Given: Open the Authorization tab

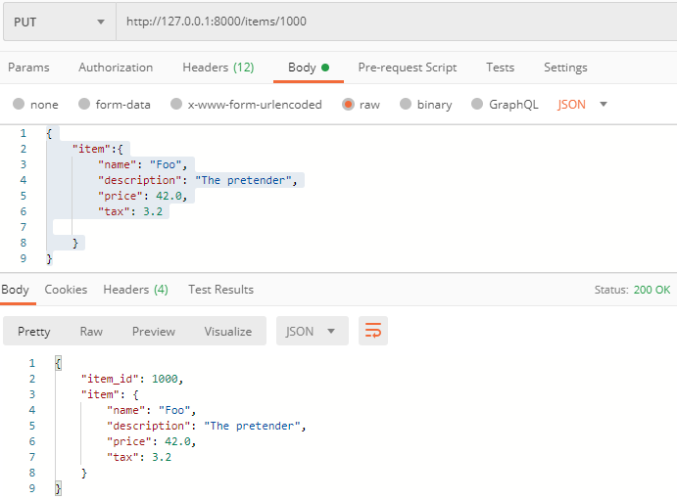Looking at the screenshot, I should [116, 68].
